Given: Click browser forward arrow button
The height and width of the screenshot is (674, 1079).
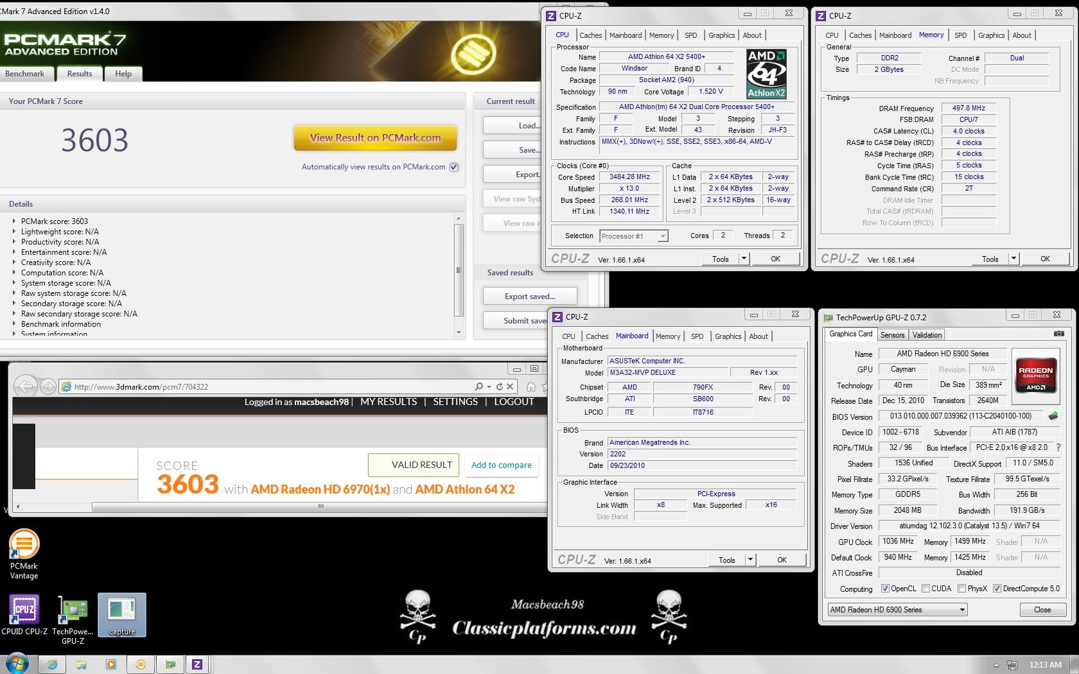Looking at the screenshot, I should [48, 386].
